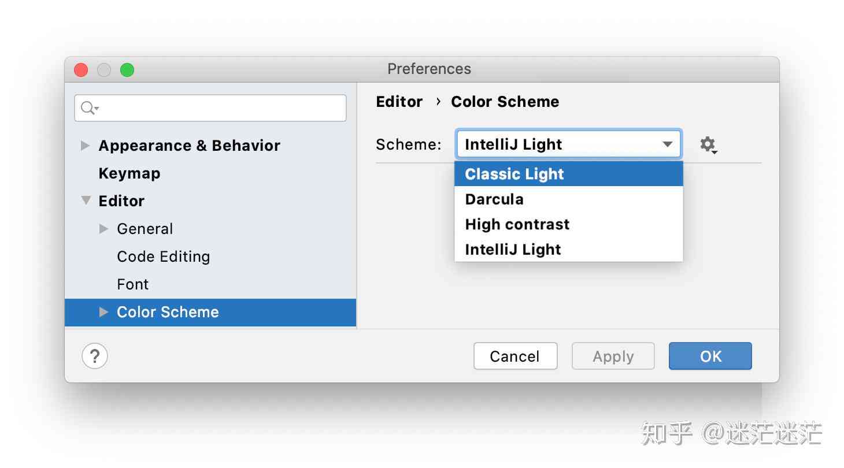Go to Code Editing settings
The height and width of the screenshot is (468, 844).
[164, 257]
